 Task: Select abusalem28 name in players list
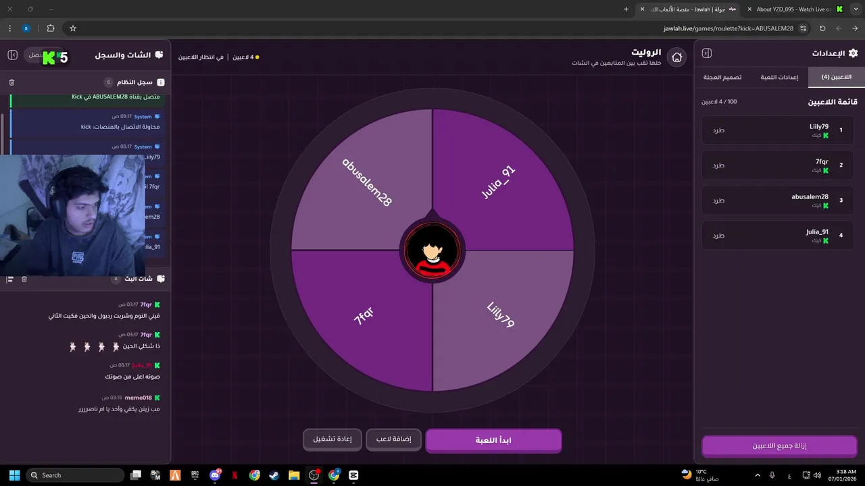[x=810, y=196]
